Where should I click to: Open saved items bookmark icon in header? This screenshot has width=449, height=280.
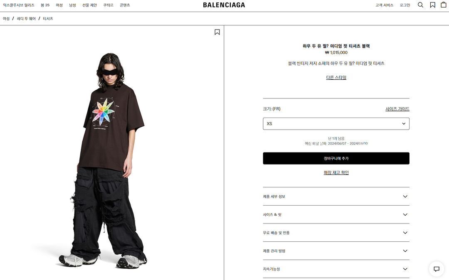(433, 5)
